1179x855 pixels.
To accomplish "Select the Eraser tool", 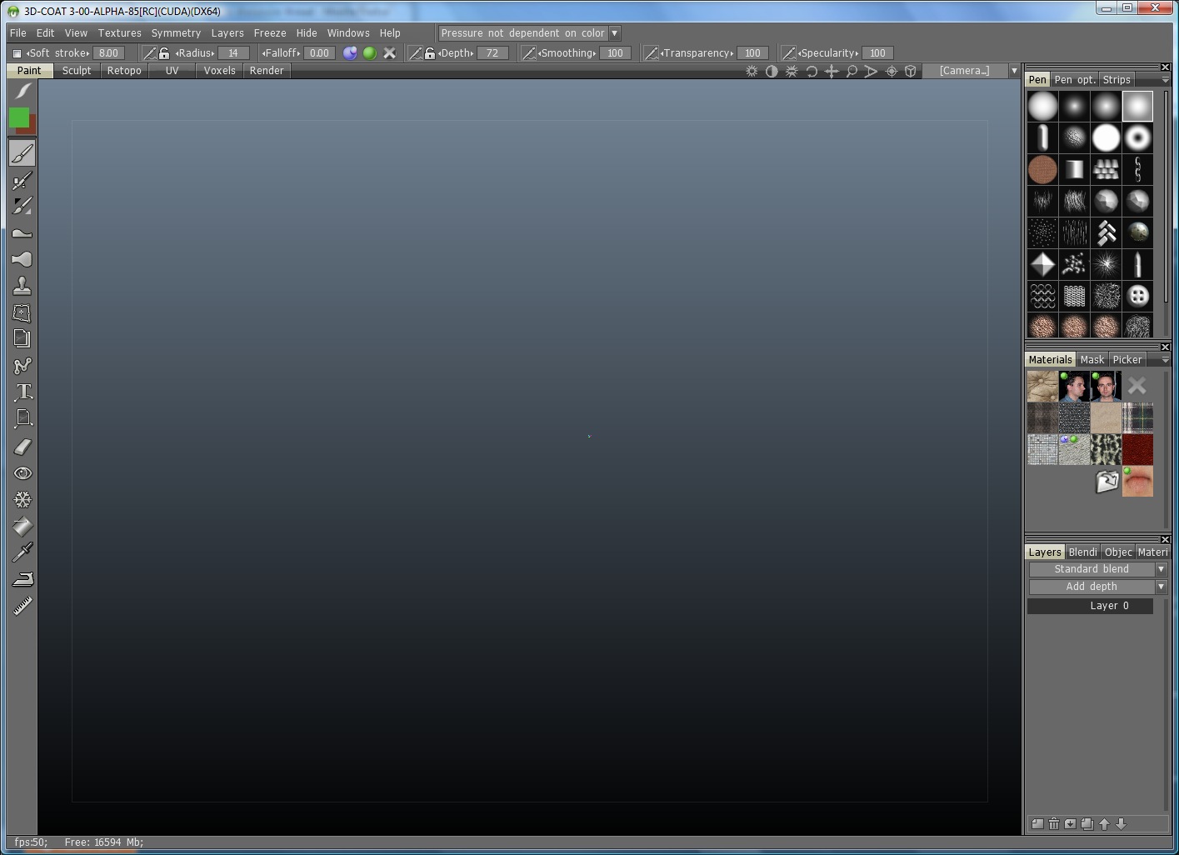I will (x=22, y=447).
